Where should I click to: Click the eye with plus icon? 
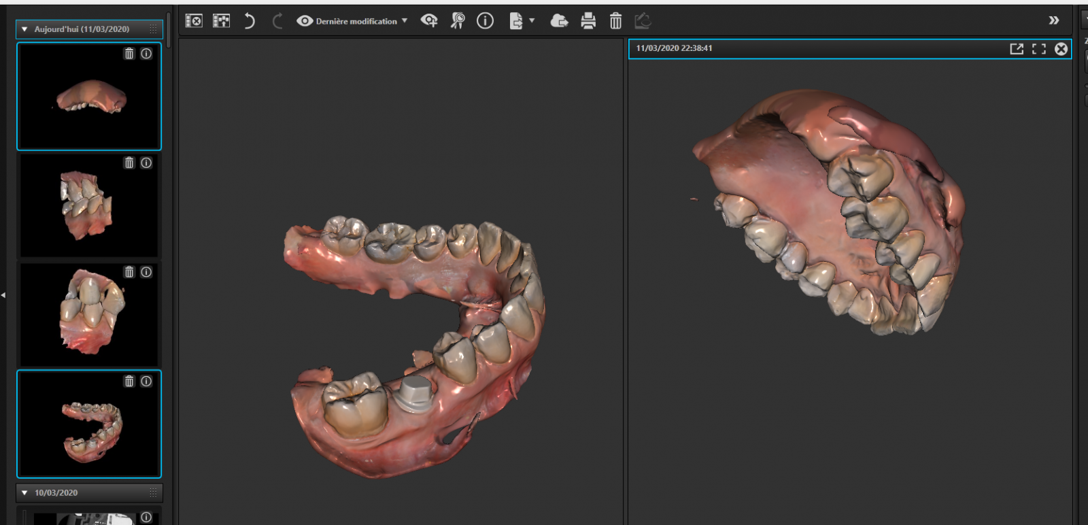pyautogui.click(x=429, y=21)
